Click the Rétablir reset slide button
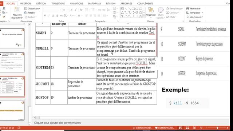Viewport: 233px width, 131px height. [x=30, y=13]
